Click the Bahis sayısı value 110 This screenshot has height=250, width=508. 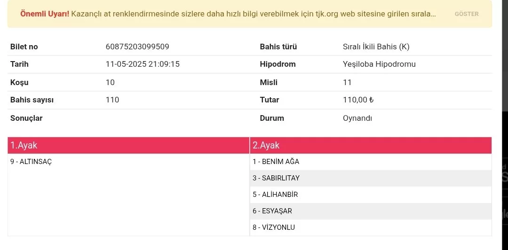coord(112,100)
